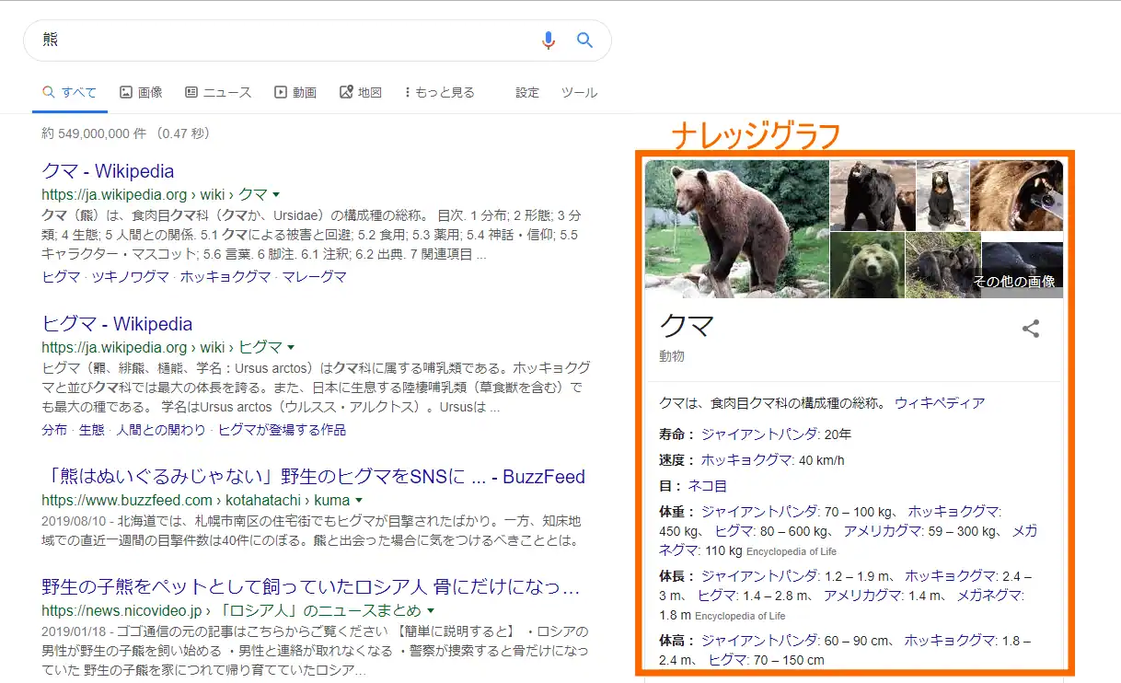Open the bear family thumbnail image
This screenshot has height=683, width=1121.
(942, 265)
